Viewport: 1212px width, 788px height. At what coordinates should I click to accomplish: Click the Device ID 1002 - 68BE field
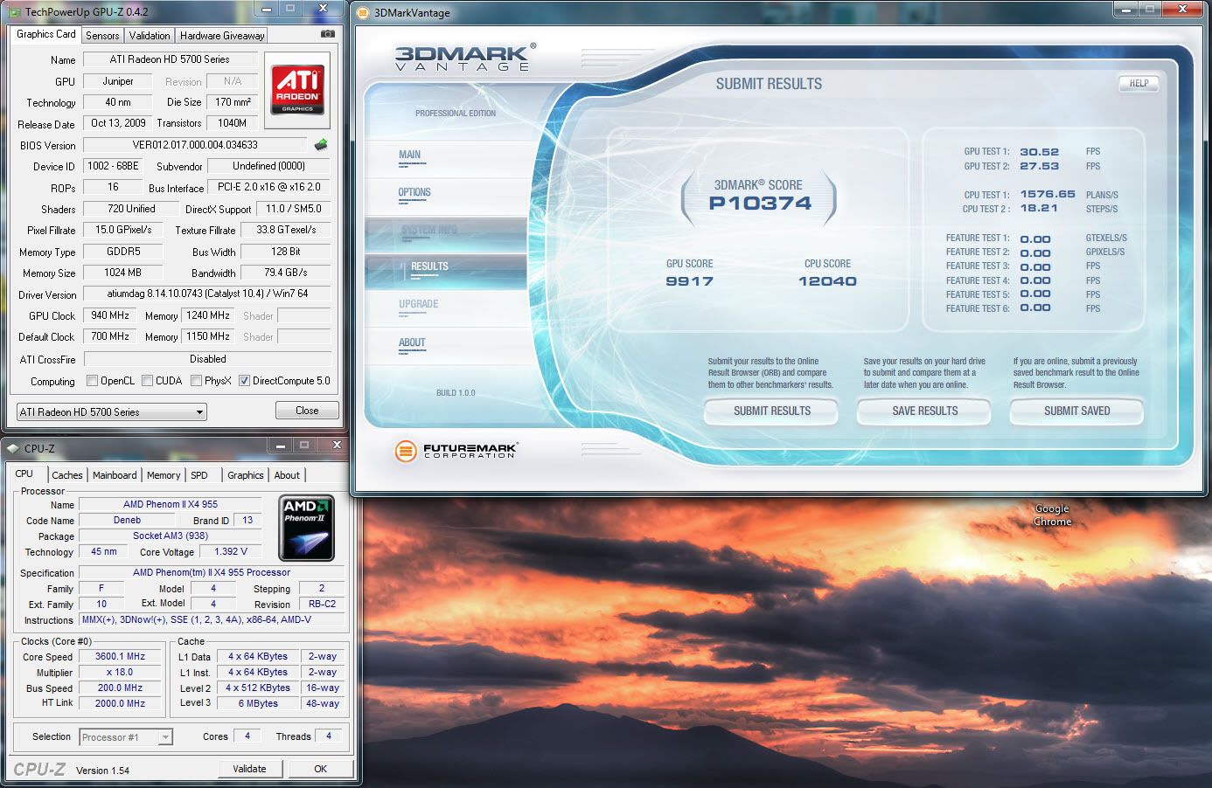click(113, 166)
